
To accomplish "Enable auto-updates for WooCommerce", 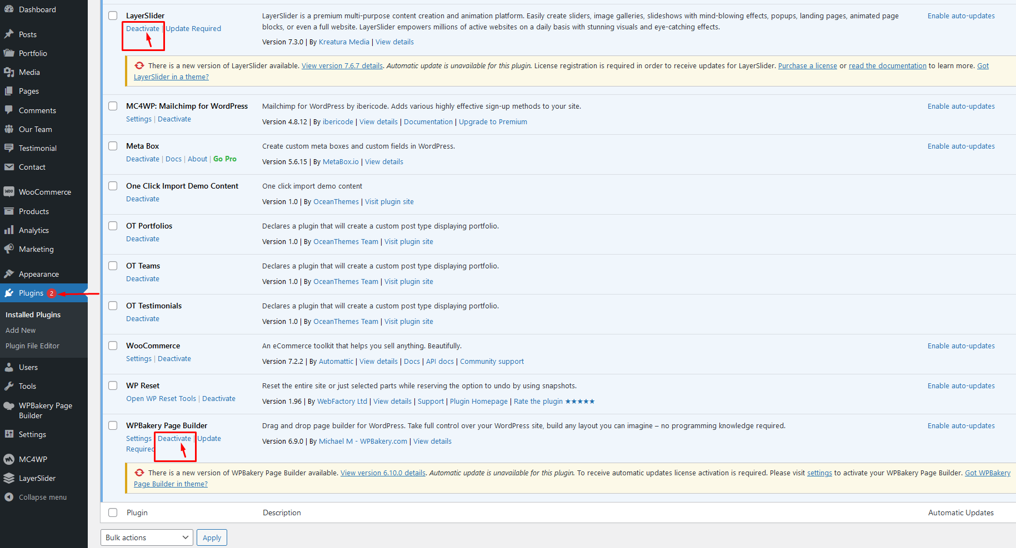I will click(961, 346).
